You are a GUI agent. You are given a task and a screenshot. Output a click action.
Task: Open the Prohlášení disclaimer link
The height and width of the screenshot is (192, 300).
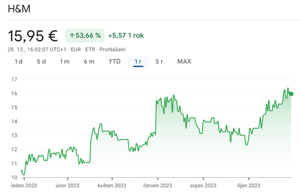pos(113,50)
